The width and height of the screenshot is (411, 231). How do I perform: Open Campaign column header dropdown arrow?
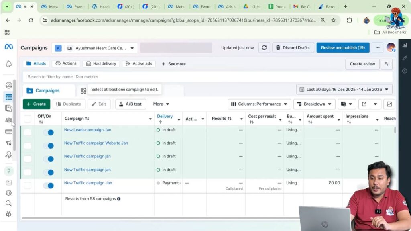point(150,119)
